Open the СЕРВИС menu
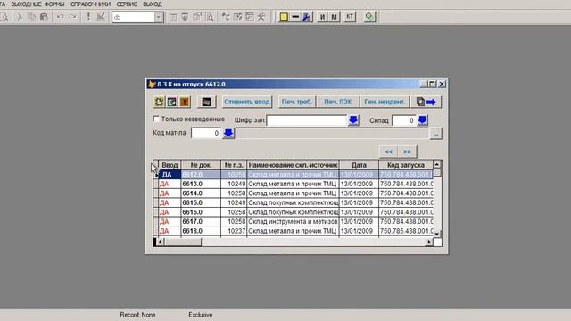This screenshot has height=321, width=571. tap(127, 4)
